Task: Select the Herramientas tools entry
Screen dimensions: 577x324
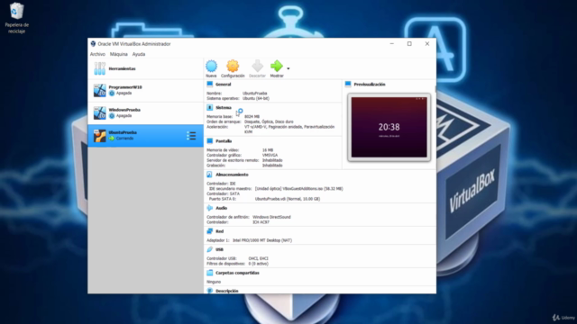Action: click(145, 68)
